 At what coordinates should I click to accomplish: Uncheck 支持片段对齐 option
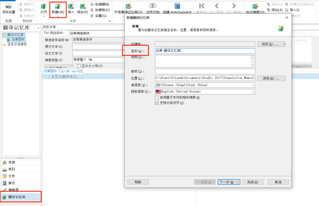click(157, 103)
